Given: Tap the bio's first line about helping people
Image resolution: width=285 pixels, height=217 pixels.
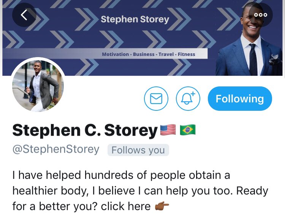Looking at the screenshot, I should 121,175.
